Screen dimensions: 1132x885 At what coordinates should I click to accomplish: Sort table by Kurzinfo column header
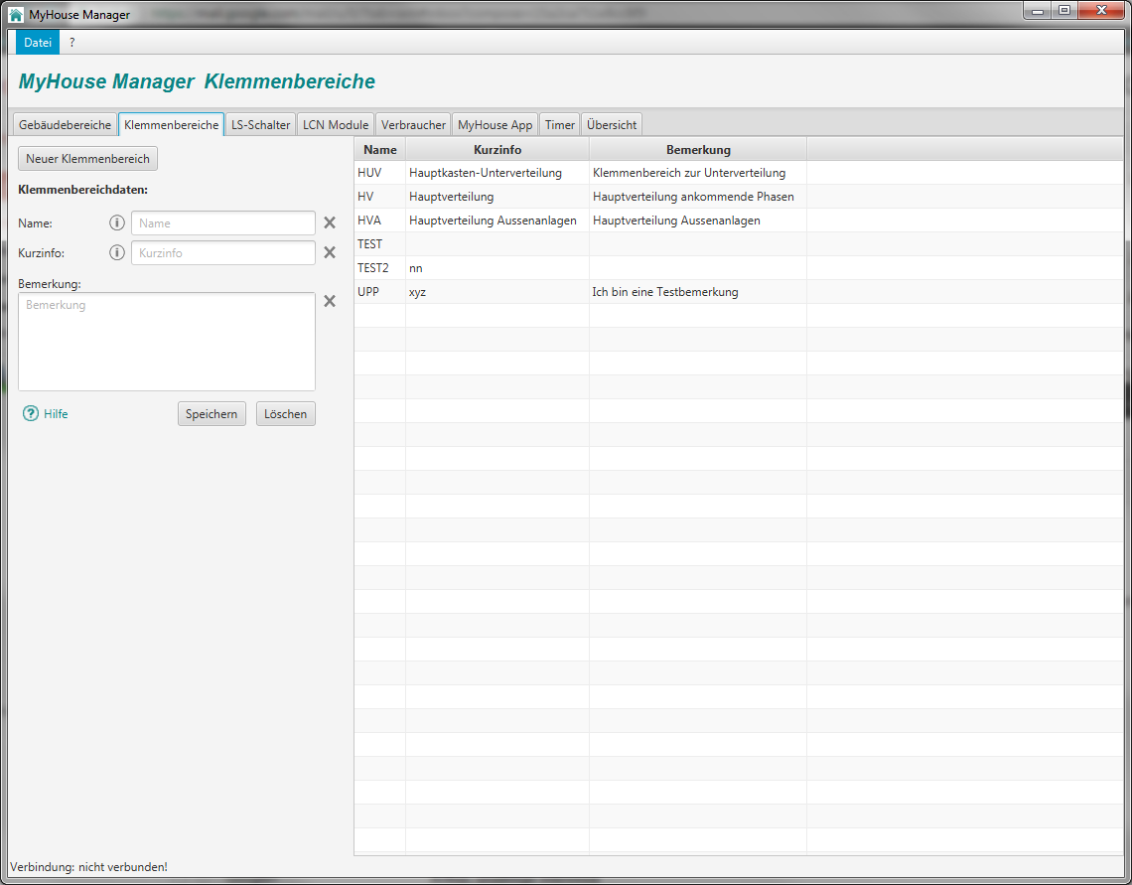click(x=497, y=150)
